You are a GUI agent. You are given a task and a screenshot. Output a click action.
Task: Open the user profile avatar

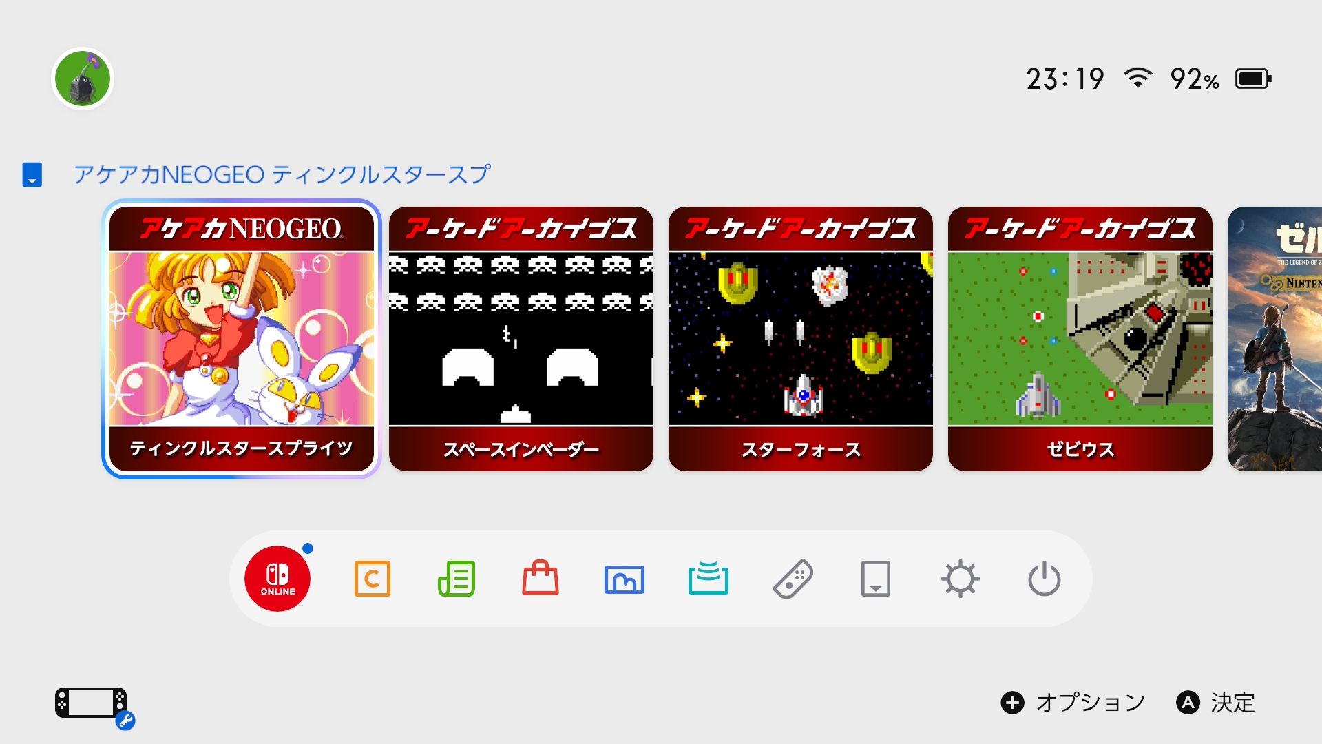click(x=83, y=79)
